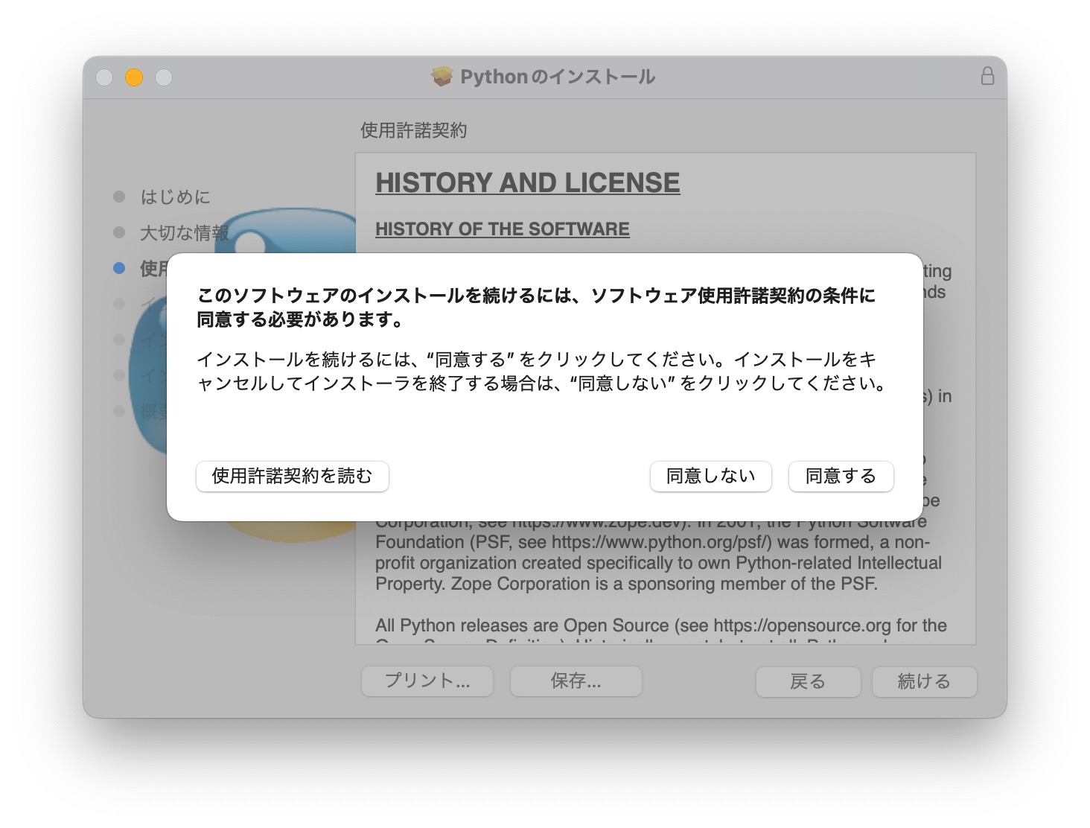Click the HISTORY AND LICENSE heading

[x=527, y=183]
